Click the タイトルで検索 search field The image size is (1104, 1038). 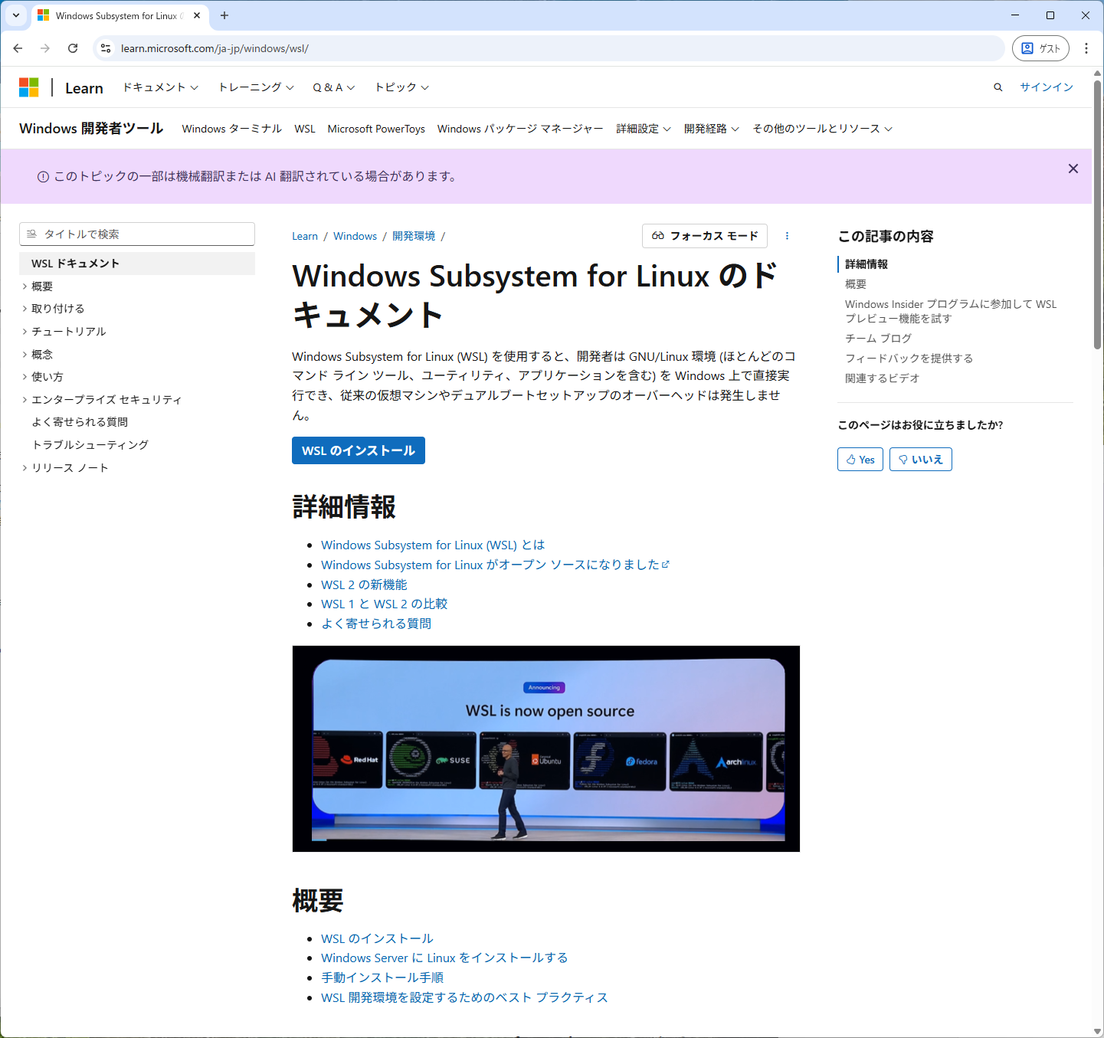tap(136, 234)
